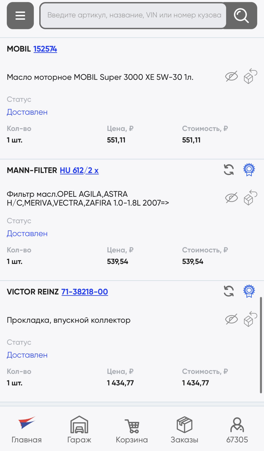
Task: Switch to the Гараж tab
Action: (79, 430)
